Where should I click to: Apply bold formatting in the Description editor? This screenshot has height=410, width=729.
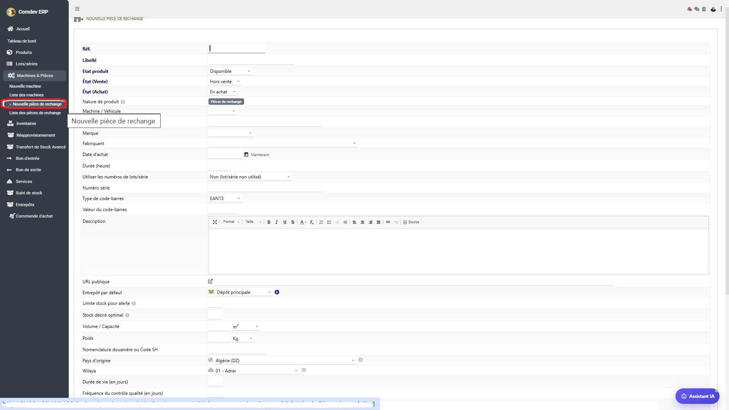(x=269, y=222)
